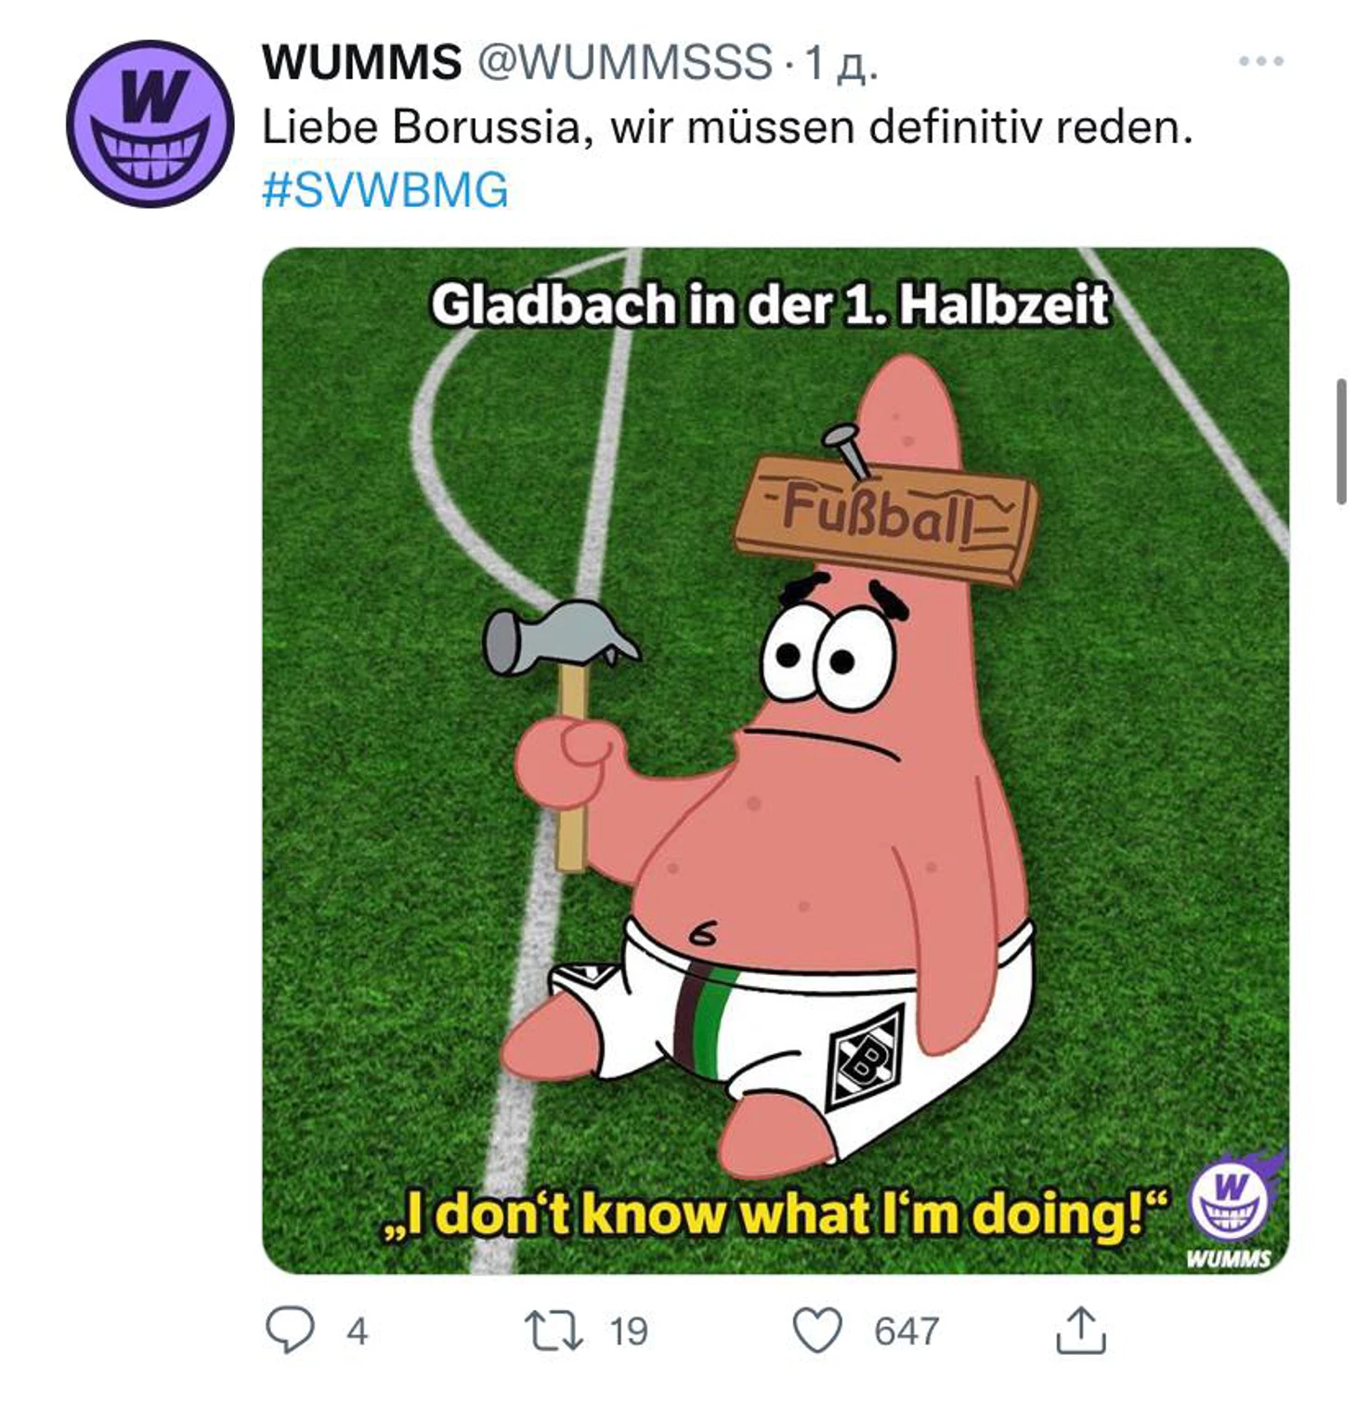Image resolution: width=1356 pixels, height=1403 pixels.
Task: Click the #SVWBMG hashtag
Action: [x=385, y=190]
